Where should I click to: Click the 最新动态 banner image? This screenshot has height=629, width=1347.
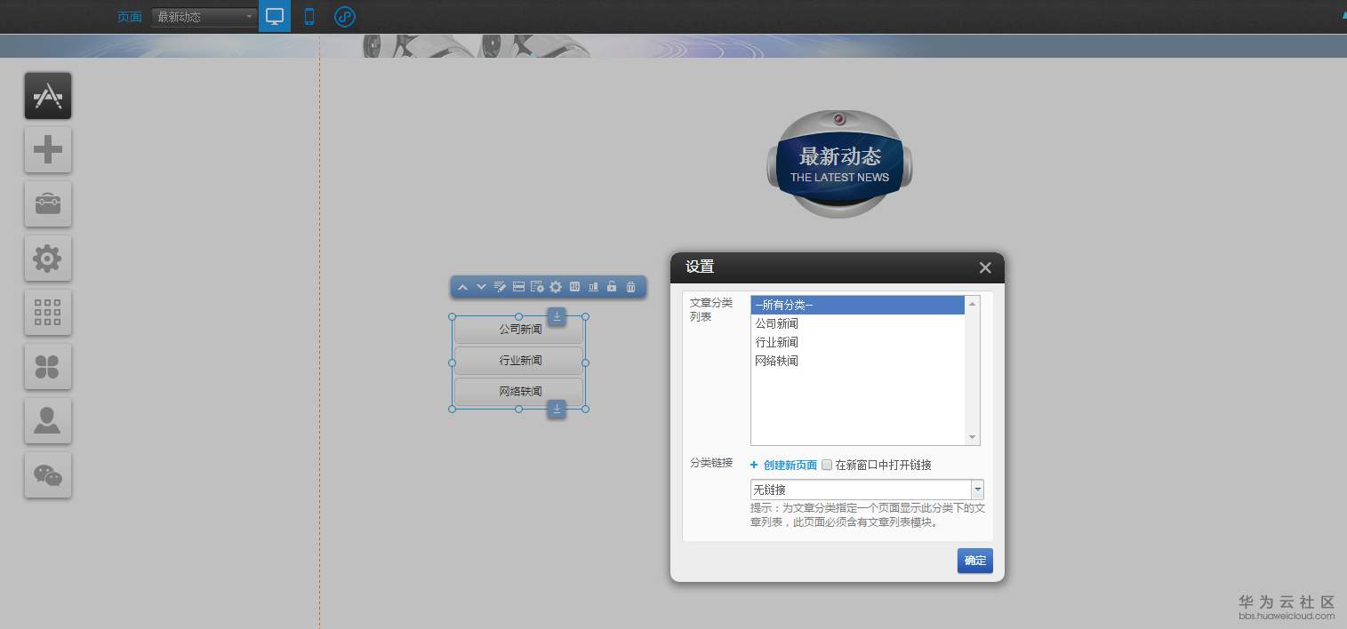[x=840, y=164]
